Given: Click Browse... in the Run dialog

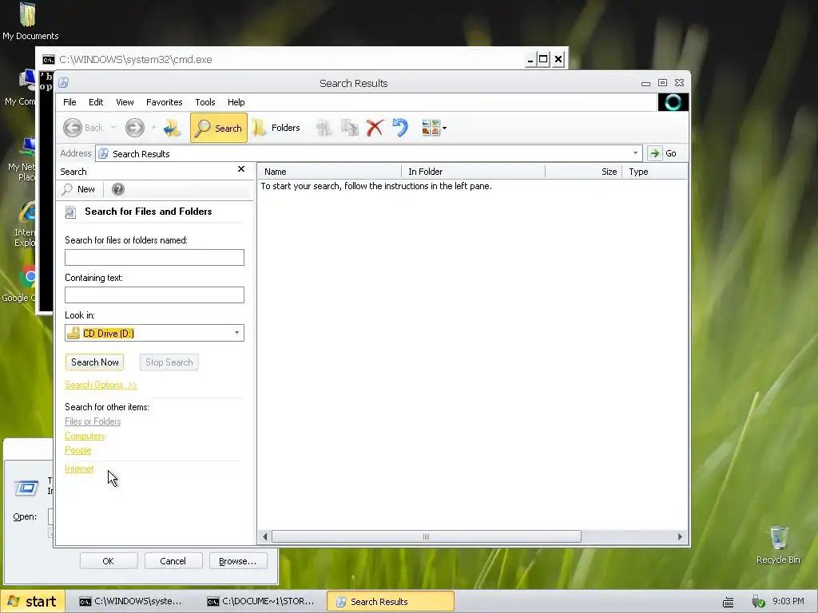Looking at the screenshot, I should 238,561.
